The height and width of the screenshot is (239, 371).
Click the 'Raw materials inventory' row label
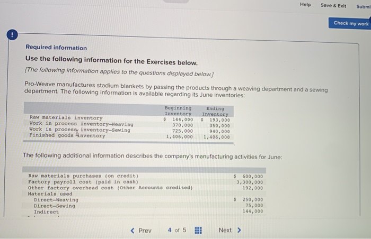[x=66, y=117]
